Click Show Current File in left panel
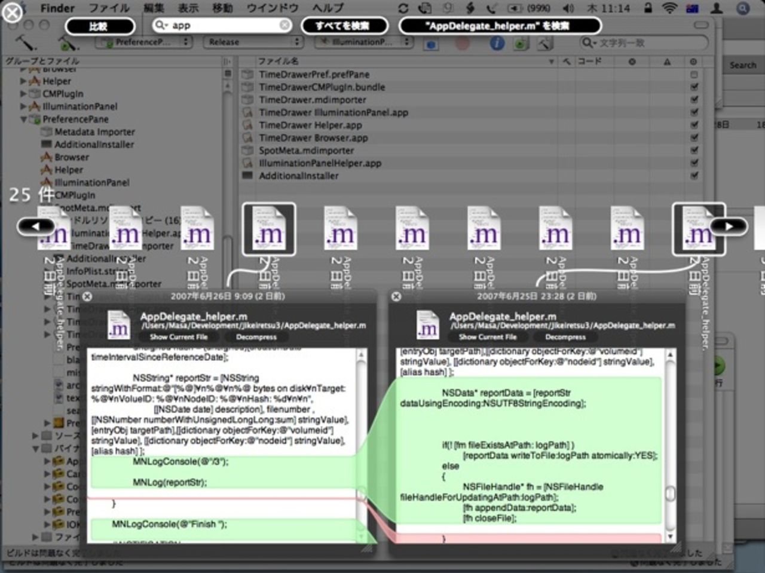 point(178,337)
